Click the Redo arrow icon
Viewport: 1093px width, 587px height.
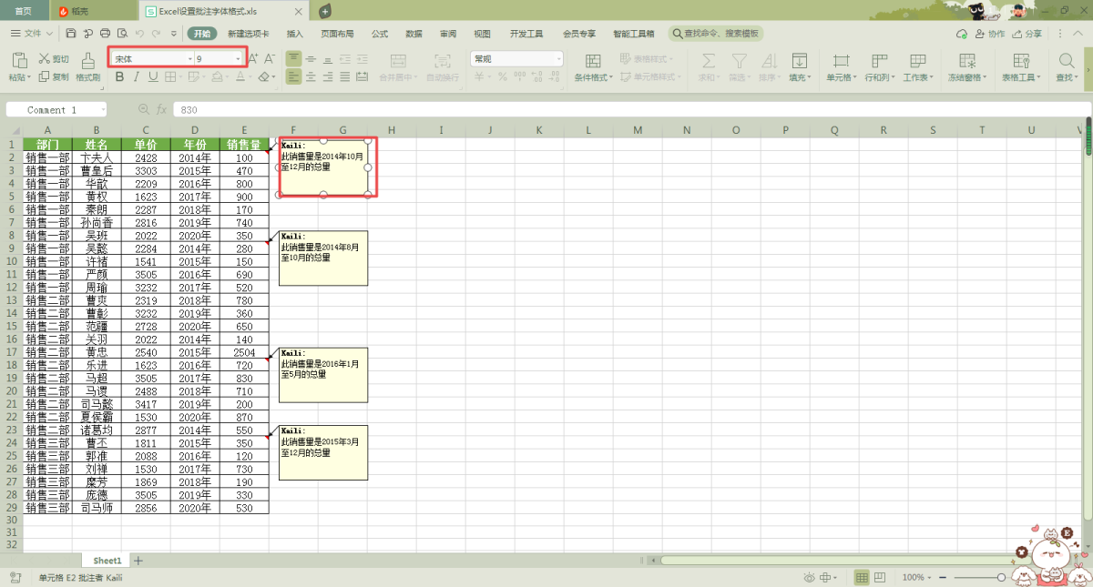pyautogui.click(x=157, y=34)
